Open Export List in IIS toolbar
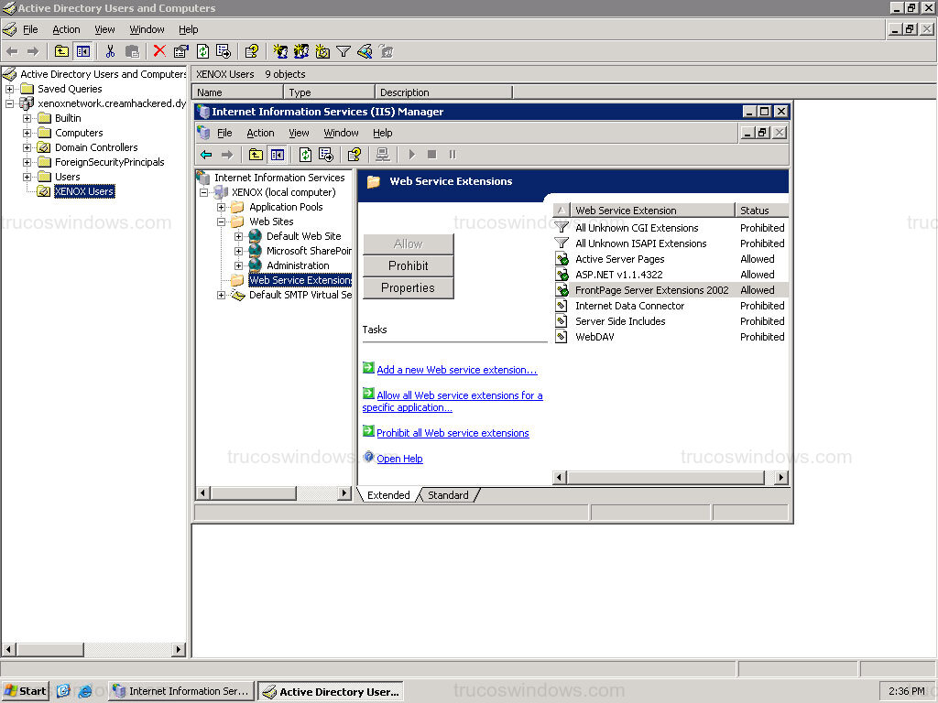The image size is (938, 703). (x=326, y=154)
